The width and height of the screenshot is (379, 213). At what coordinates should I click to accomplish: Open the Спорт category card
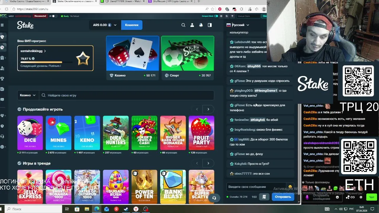pyautogui.click(x=188, y=58)
